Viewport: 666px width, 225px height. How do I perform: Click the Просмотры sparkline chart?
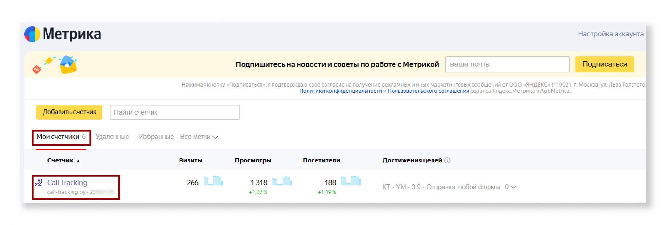[x=282, y=180]
